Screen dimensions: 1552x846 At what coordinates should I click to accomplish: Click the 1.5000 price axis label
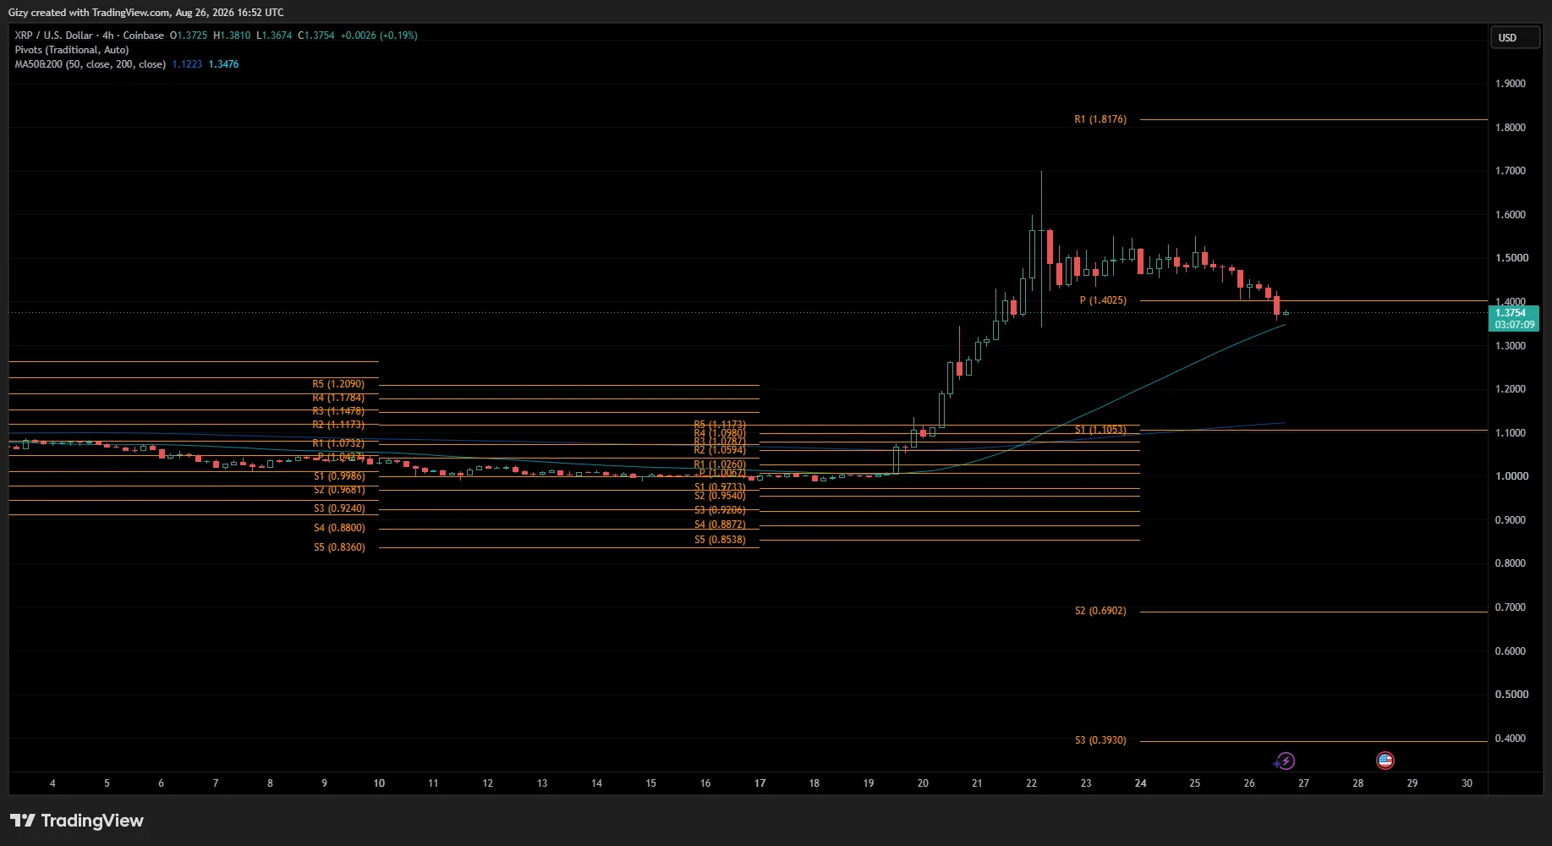tap(1511, 258)
